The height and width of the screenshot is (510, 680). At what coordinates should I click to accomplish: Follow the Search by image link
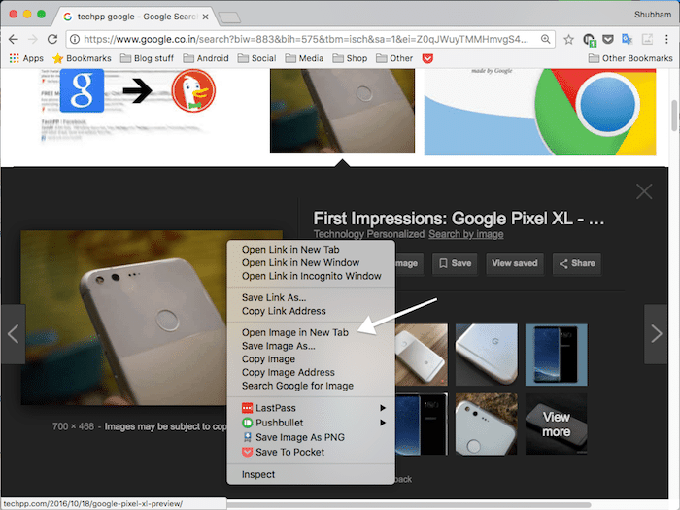(x=466, y=234)
